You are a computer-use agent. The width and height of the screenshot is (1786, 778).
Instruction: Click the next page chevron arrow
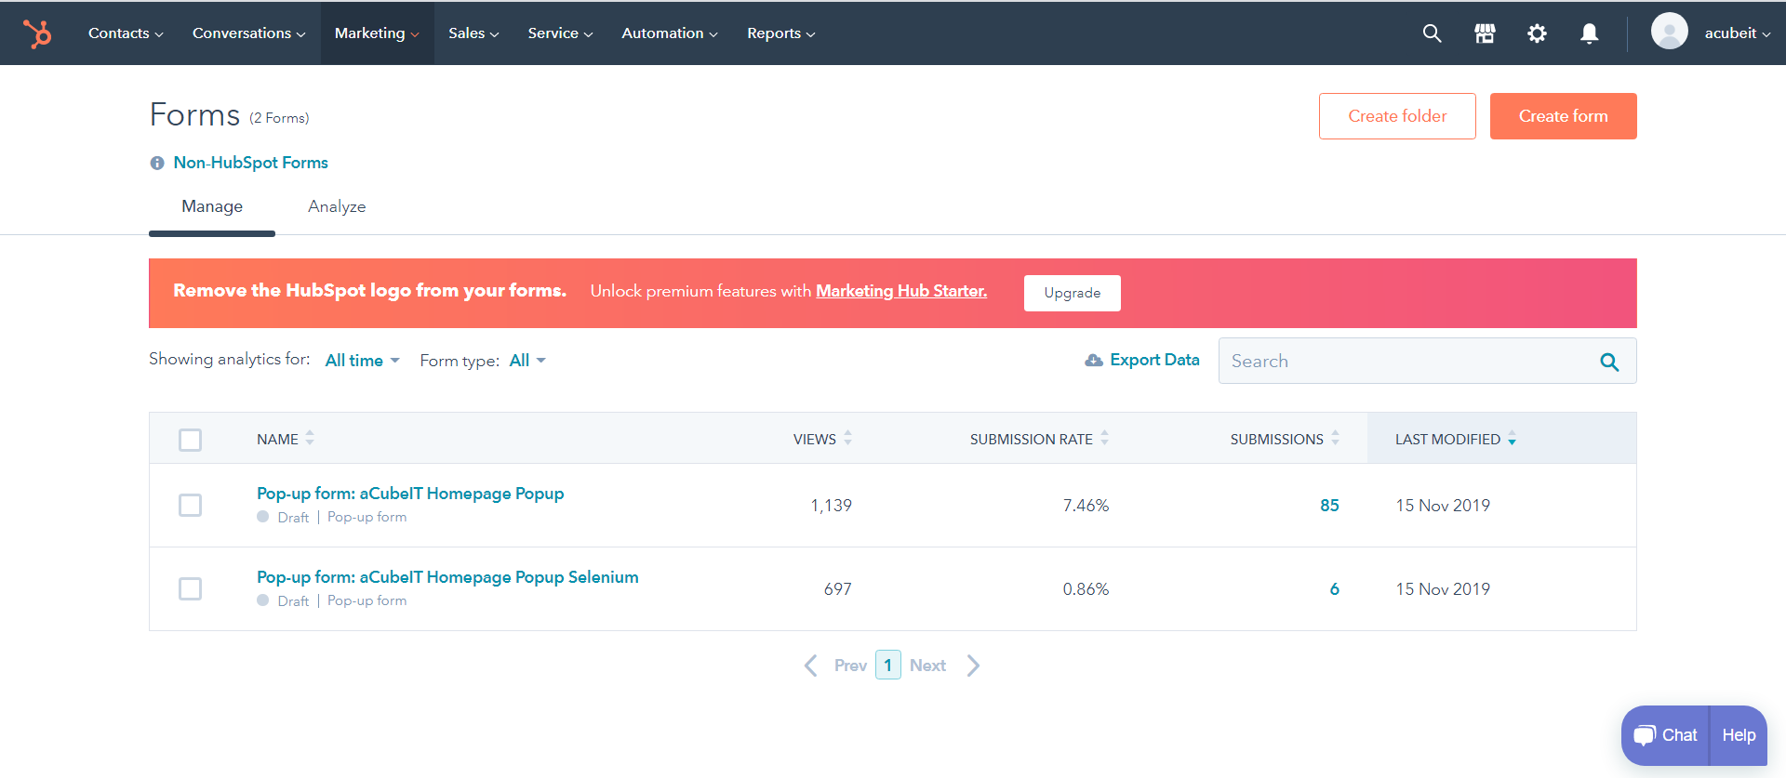973,666
